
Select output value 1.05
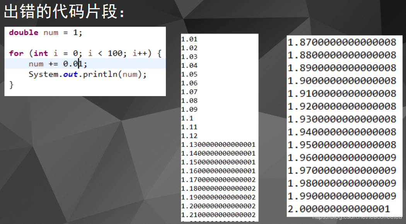pyautogui.click(x=189, y=74)
